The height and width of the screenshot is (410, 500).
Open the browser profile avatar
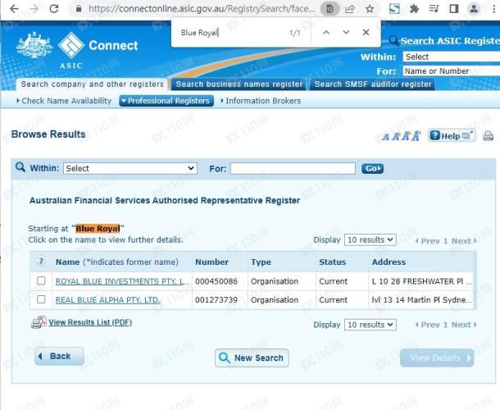pos(474,9)
